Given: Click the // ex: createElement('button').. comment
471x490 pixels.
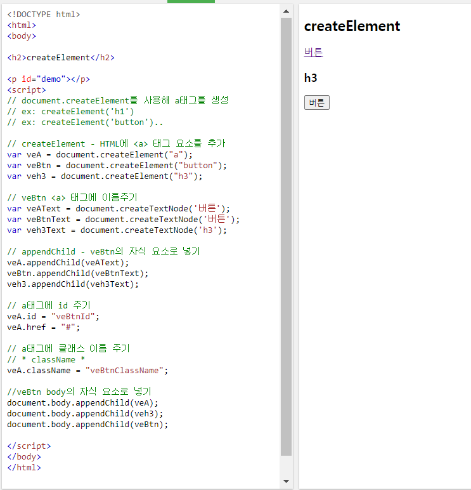Looking at the screenshot, I should [85, 122].
